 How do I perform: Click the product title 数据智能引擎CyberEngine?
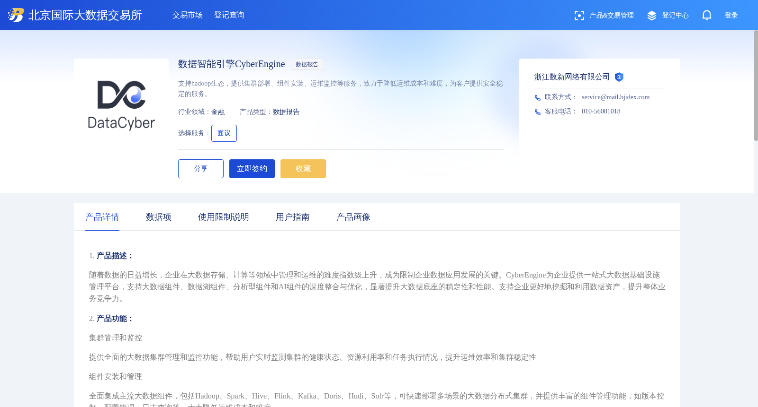[x=232, y=64]
